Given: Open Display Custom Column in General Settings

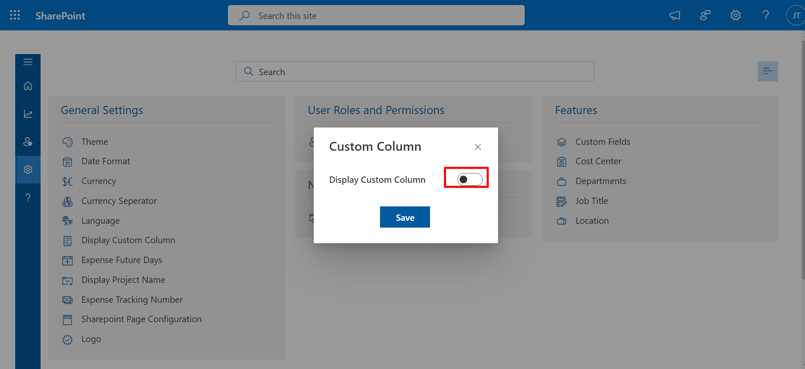Looking at the screenshot, I should pos(128,240).
